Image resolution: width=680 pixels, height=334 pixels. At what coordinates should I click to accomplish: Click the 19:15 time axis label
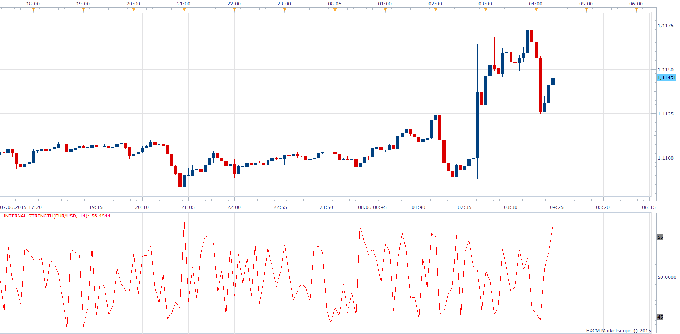pos(96,207)
